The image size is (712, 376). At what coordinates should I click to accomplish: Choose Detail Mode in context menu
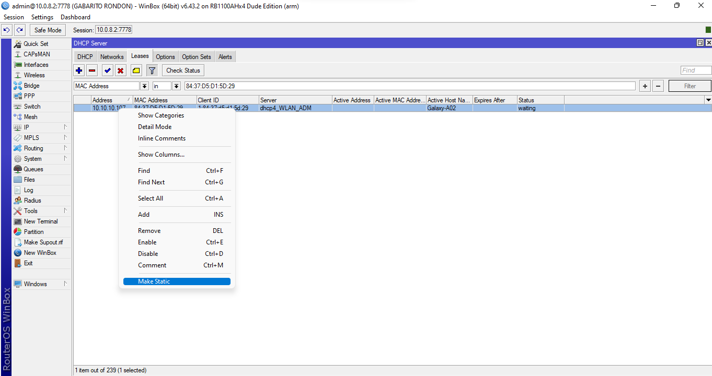[x=177, y=127]
